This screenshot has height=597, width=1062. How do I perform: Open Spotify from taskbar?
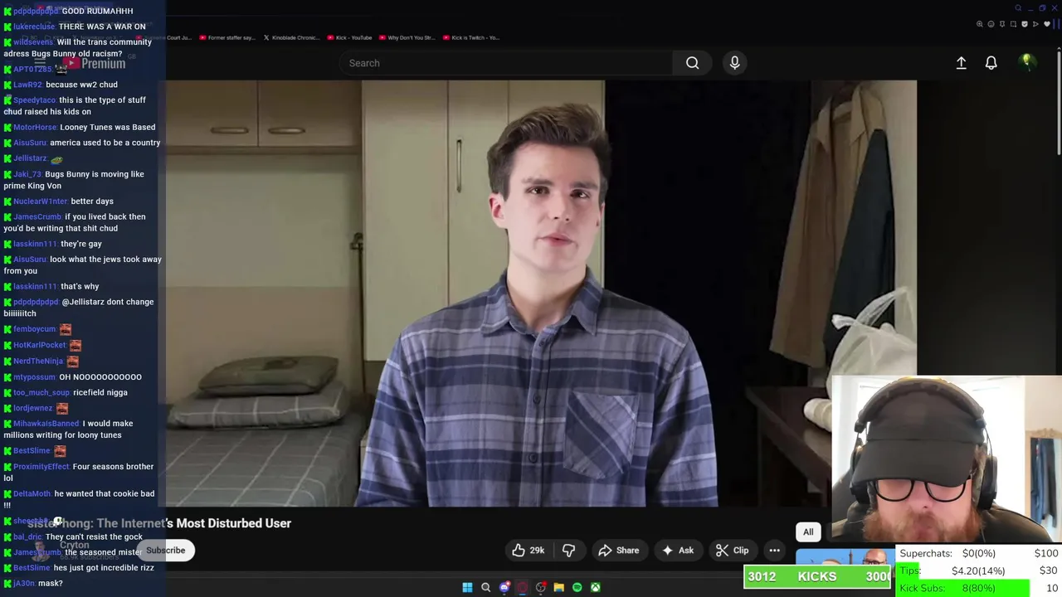[x=577, y=587]
